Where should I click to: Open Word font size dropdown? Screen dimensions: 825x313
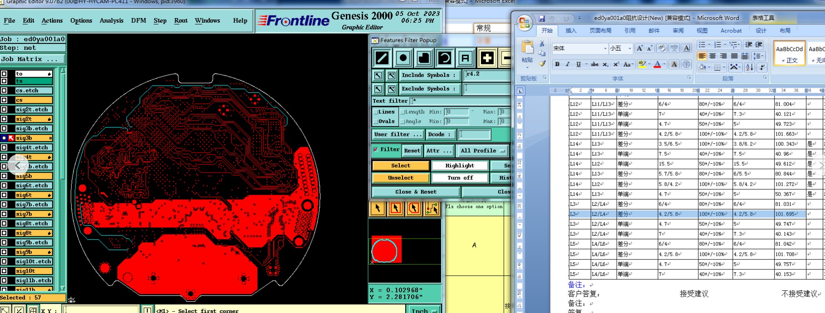pyautogui.click(x=629, y=48)
